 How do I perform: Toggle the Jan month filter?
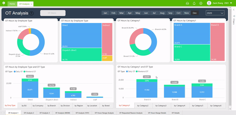105,13
